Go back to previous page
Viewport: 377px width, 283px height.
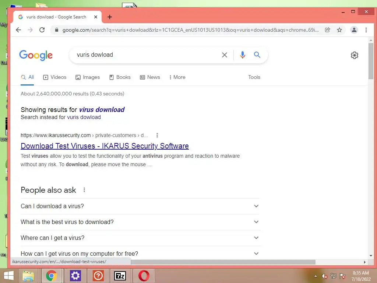18,30
